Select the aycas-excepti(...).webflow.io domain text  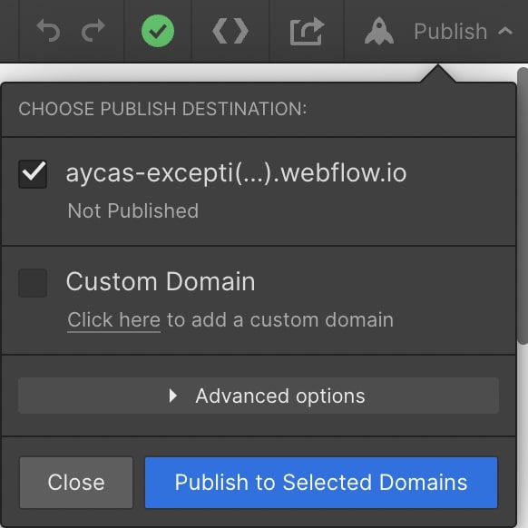coord(236,173)
